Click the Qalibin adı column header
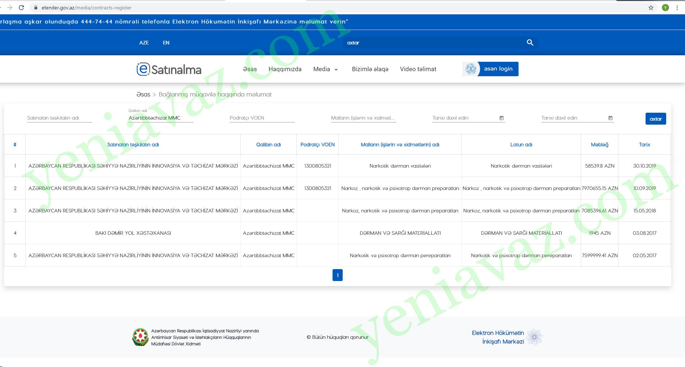 pyautogui.click(x=268, y=144)
